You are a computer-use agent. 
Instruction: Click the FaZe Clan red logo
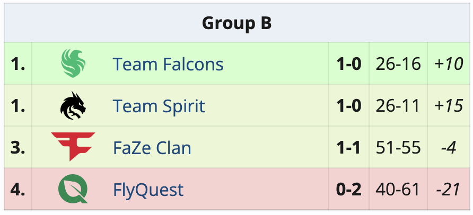73,147
